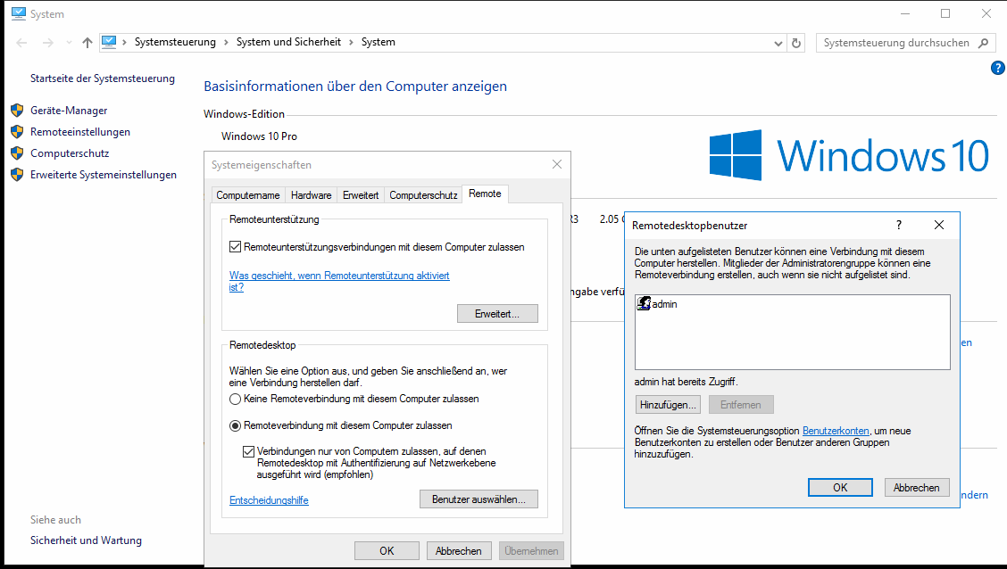
Task: Switch to the Hardware tab
Action: 312,195
